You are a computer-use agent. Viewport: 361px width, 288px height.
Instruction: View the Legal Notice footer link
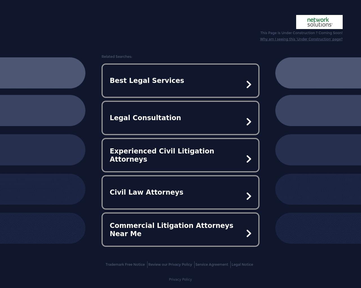tap(242, 265)
